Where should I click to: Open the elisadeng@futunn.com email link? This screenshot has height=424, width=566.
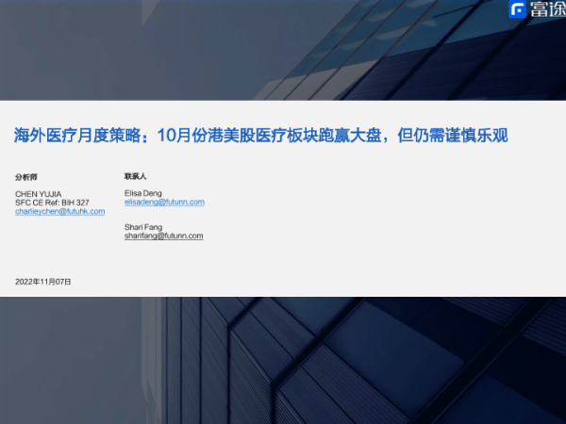[x=164, y=203]
